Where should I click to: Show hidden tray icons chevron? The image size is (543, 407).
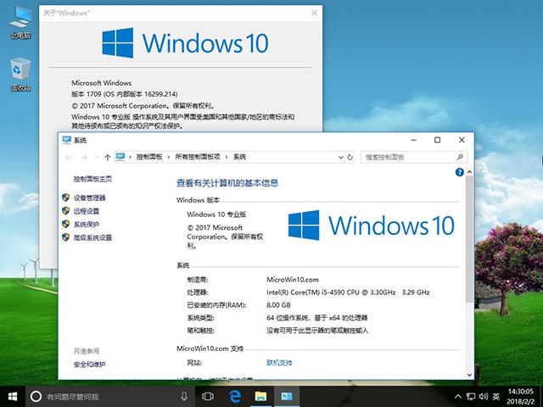(x=458, y=397)
